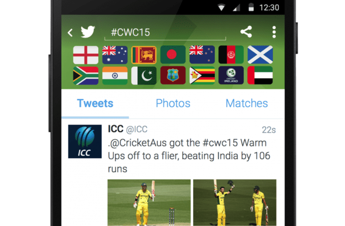Open the ICC avatar logo
The width and height of the screenshot is (345, 226).
tap(85, 142)
